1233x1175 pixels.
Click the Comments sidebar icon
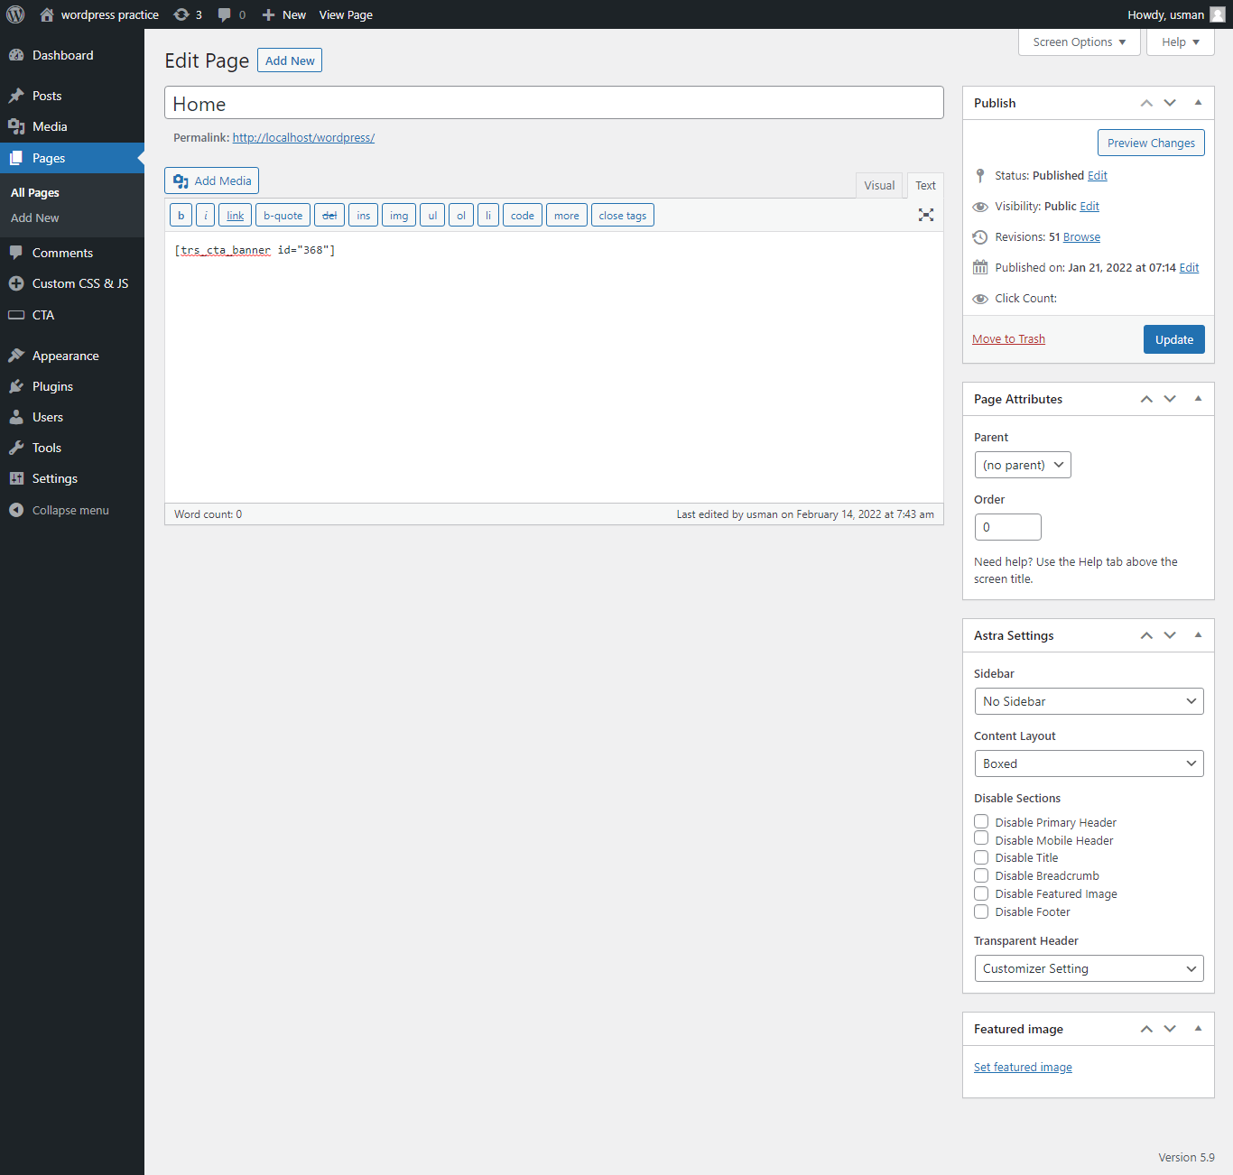[x=16, y=253]
